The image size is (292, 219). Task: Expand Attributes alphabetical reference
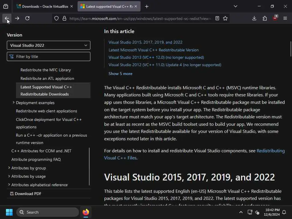pos(9,185)
